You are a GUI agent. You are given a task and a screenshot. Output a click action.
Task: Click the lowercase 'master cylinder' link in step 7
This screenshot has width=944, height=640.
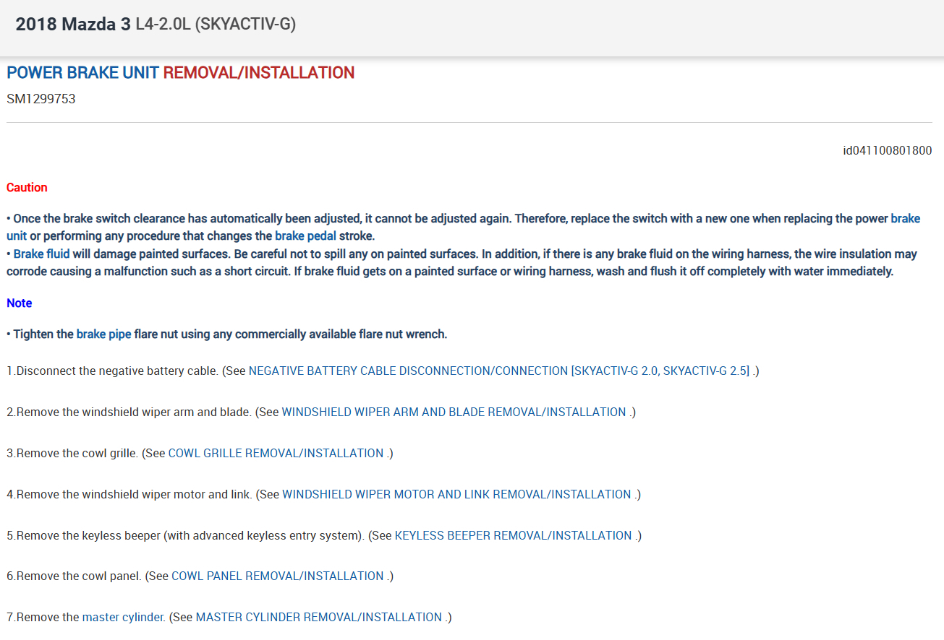123,617
